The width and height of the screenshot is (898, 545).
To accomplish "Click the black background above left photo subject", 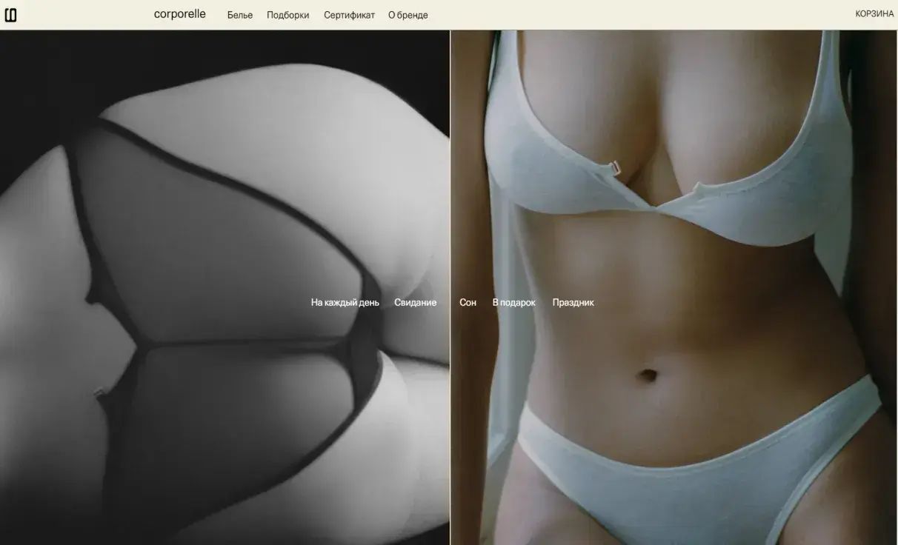I will point(222,48).
